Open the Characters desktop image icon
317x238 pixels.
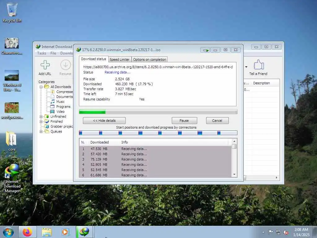point(12,46)
